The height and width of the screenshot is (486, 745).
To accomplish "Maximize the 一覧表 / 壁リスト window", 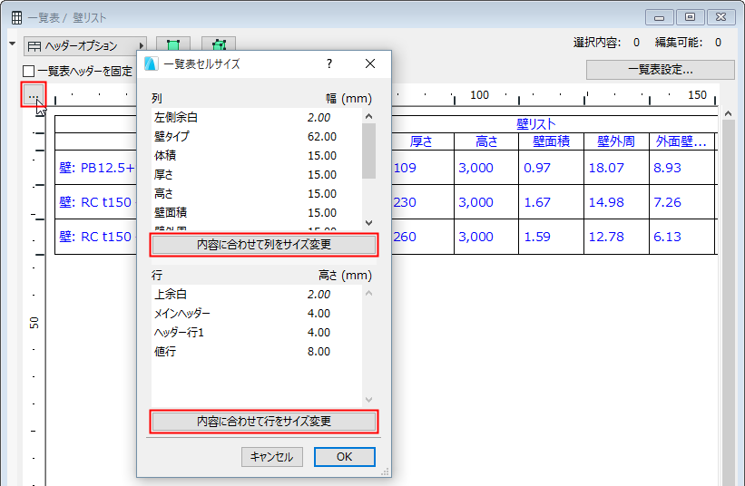I will 690,17.
